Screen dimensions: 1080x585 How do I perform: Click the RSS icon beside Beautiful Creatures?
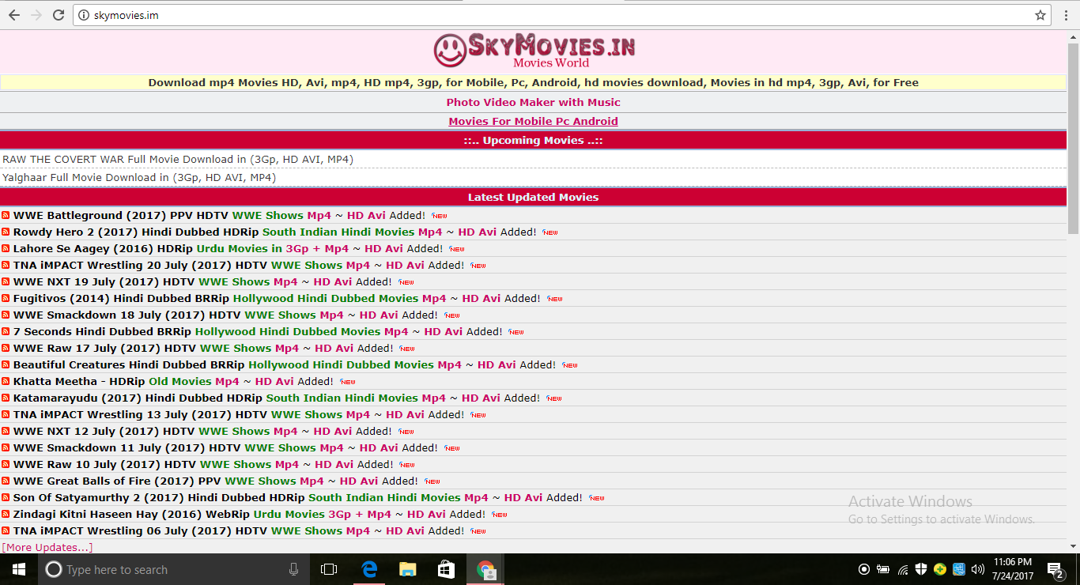[6, 364]
